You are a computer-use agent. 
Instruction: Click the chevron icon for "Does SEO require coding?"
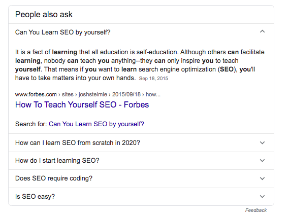[x=262, y=178]
